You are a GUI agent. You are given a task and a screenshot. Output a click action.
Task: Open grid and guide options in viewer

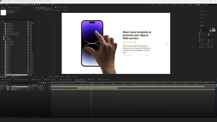(58, 77)
